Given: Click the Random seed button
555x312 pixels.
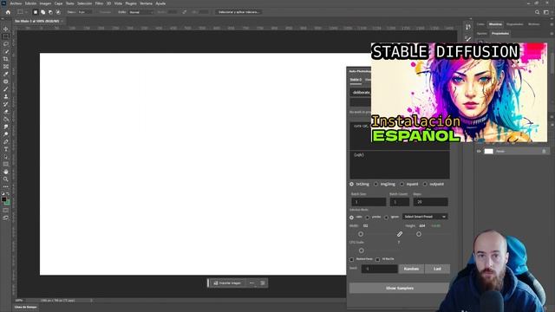Looking at the screenshot, I should pyautogui.click(x=411, y=269).
